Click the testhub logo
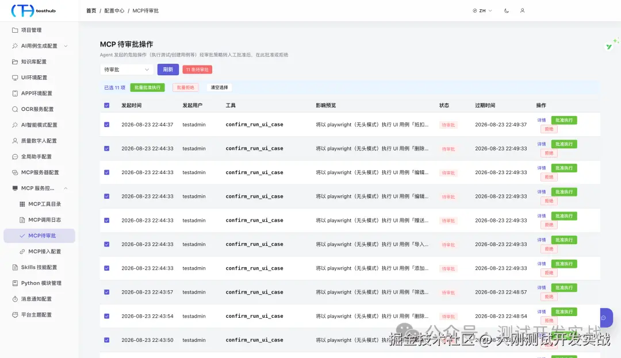The width and height of the screenshot is (621, 358). pos(34,11)
